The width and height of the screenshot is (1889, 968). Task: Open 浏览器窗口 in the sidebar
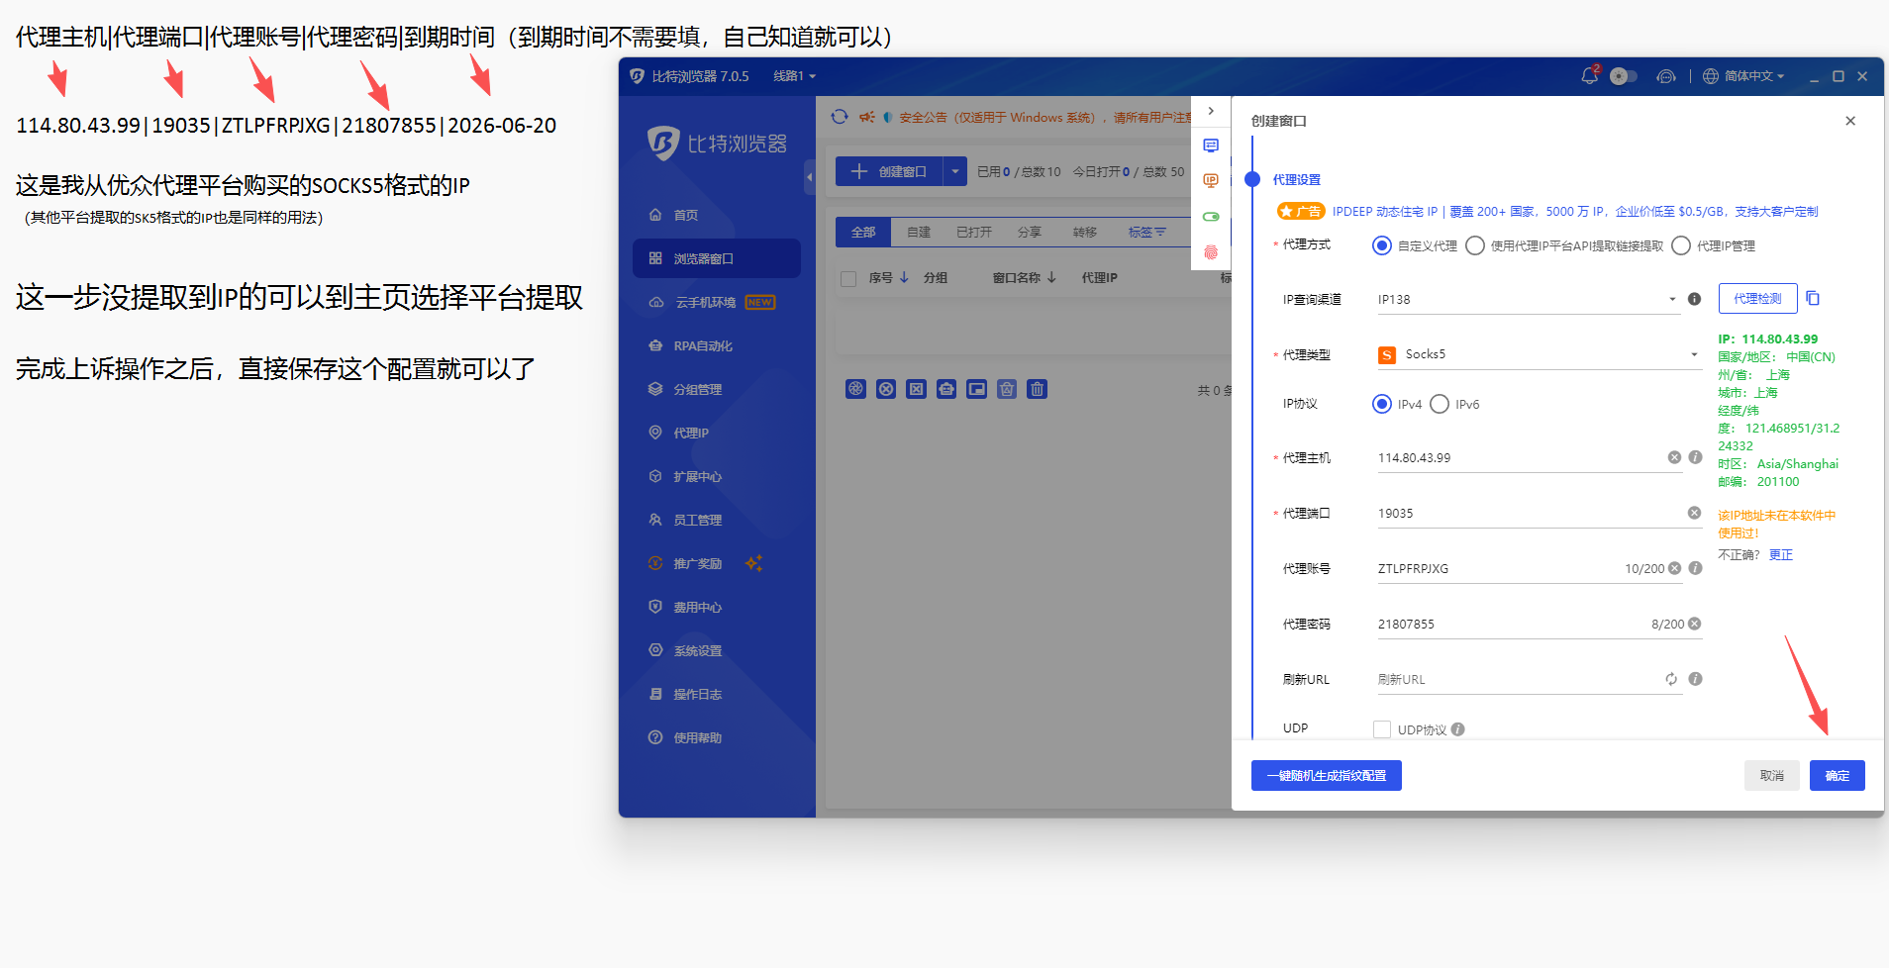pyautogui.click(x=717, y=258)
